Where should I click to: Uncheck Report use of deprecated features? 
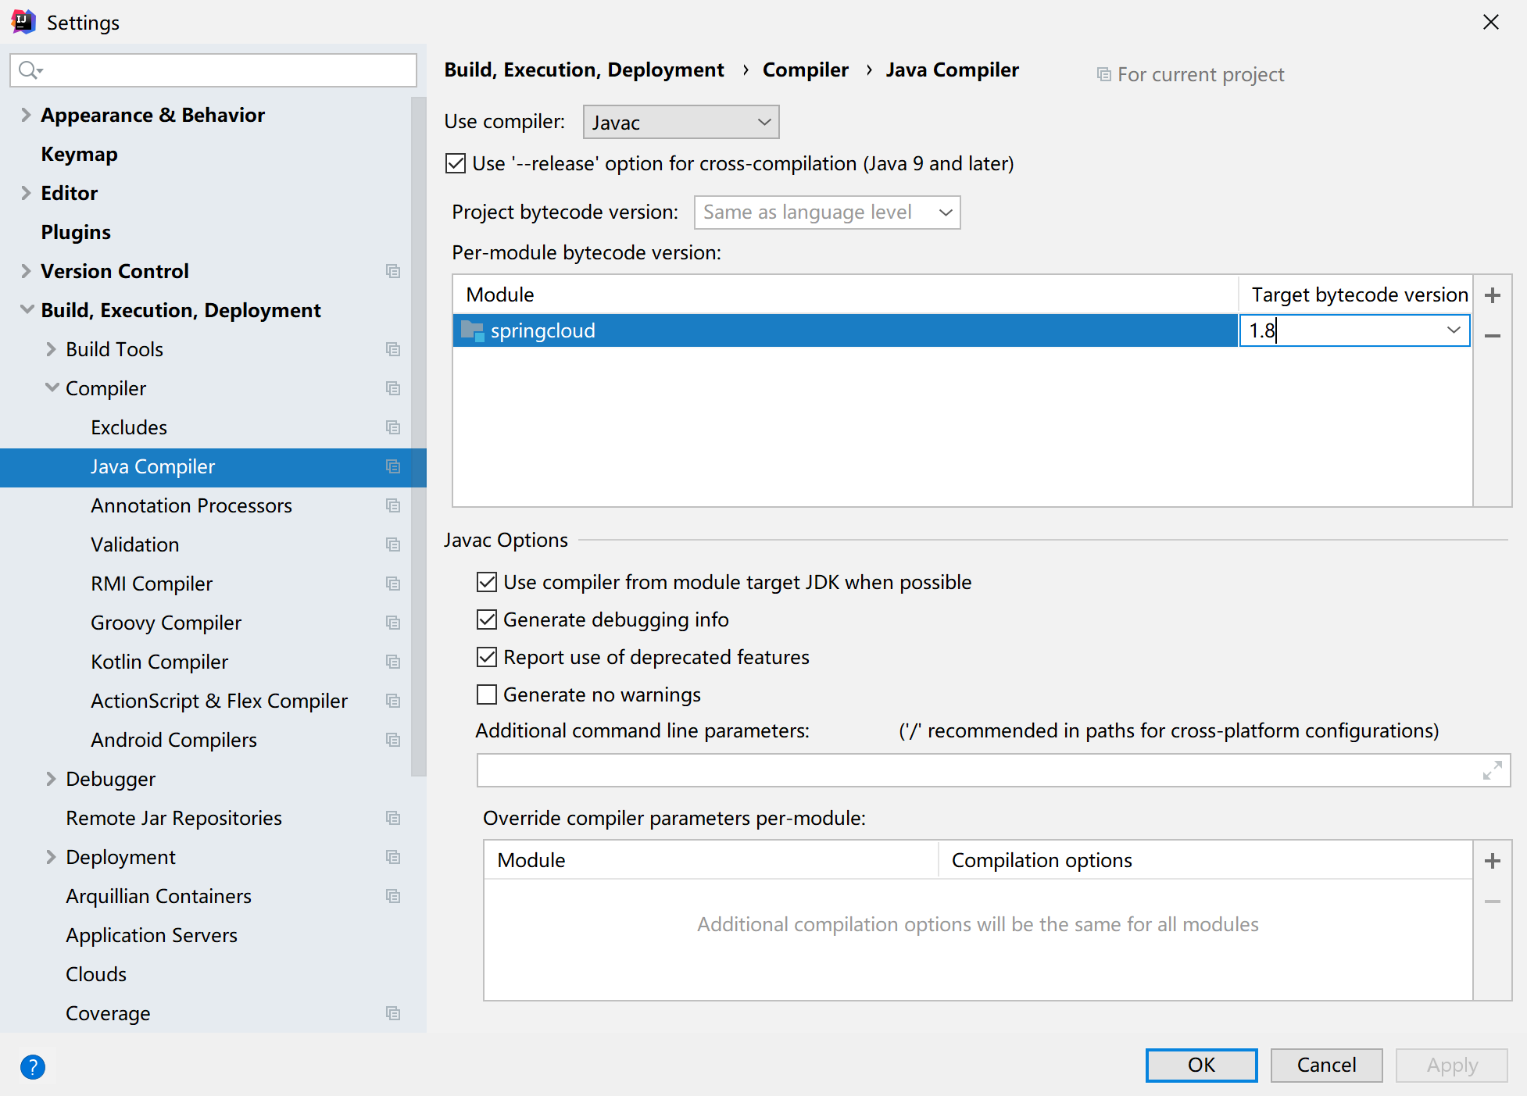coord(487,657)
